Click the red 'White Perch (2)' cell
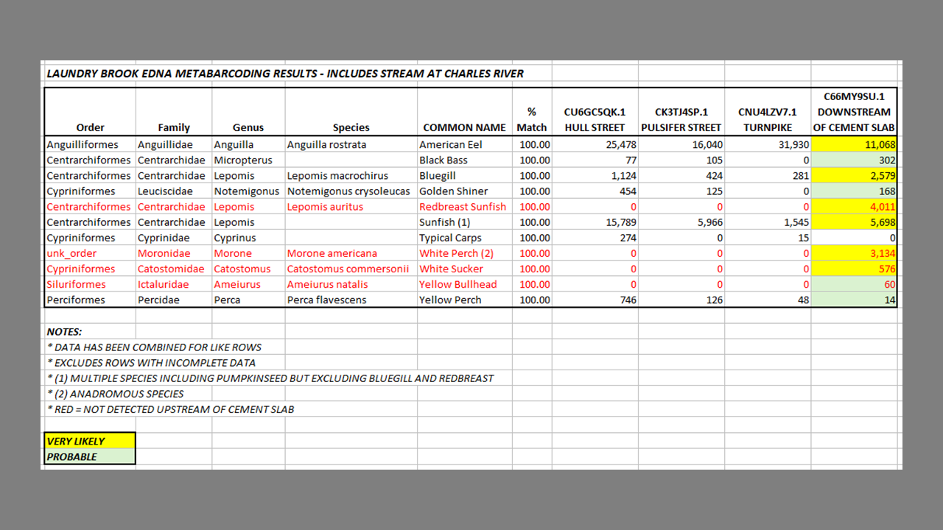 (465, 253)
